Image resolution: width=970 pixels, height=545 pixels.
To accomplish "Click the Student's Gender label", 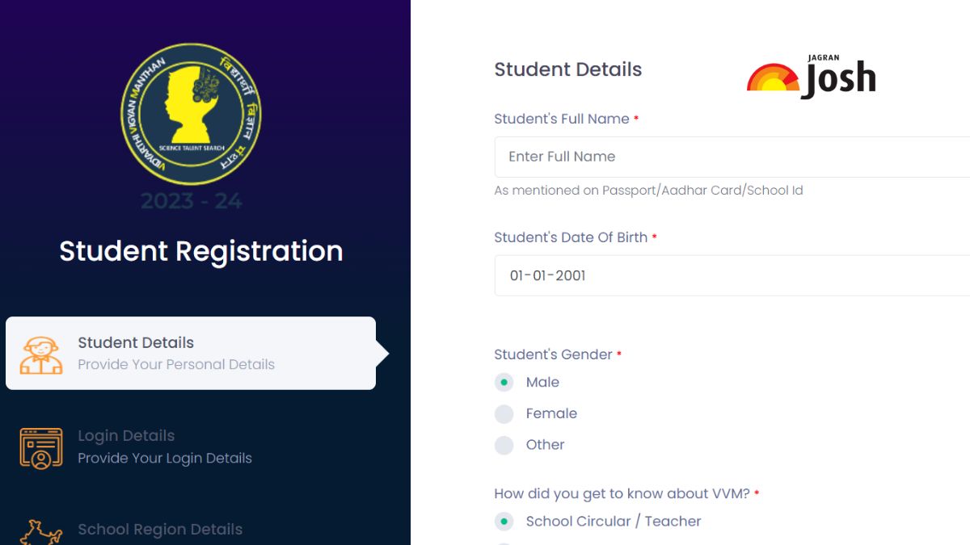I will [x=553, y=354].
